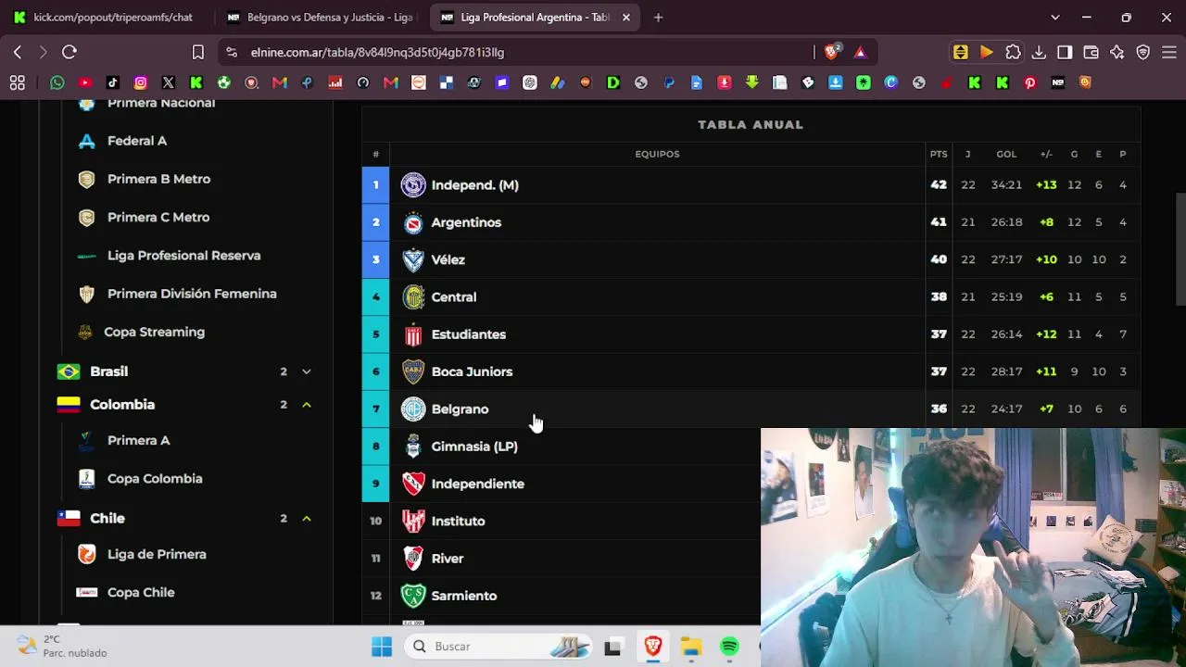Open the browser main hamburger menu
1186x667 pixels.
[1168, 52]
